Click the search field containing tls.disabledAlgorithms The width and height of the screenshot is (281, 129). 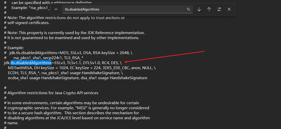click(x=127, y=9)
